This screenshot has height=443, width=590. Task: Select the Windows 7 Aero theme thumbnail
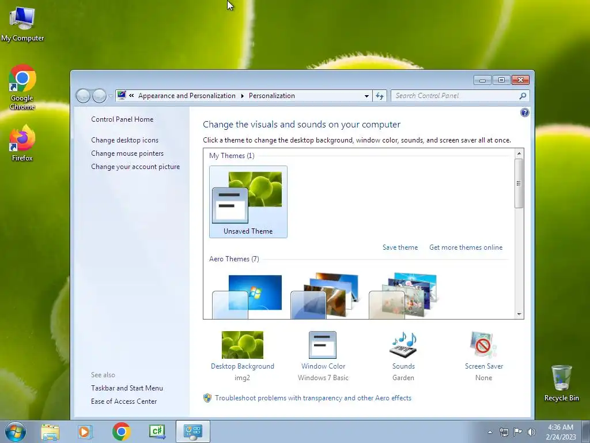pos(247,297)
